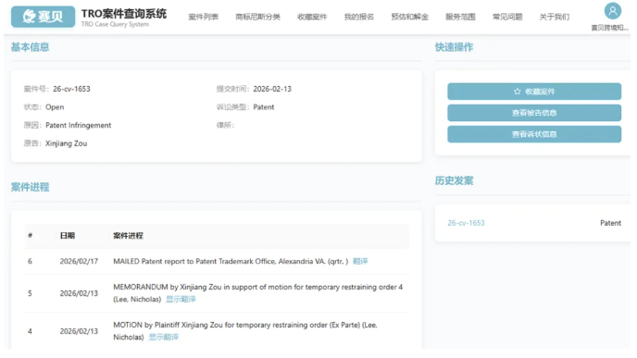Viewport: 637px width, 358px height.
Task: Click 查看被告信息 button
Action: click(x=534, y=113)
